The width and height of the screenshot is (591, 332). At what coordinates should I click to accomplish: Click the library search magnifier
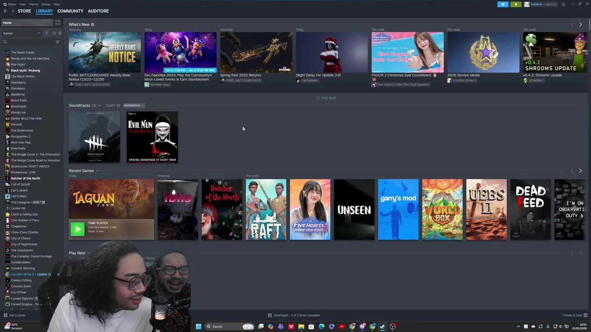pyautogui.click(x=5, y=42)
